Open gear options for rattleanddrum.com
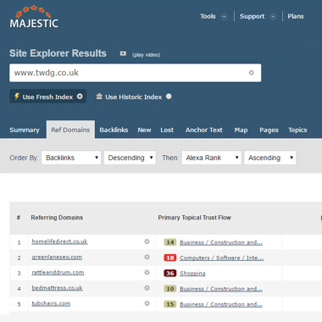Viewport: 322px width, 322px height. coord(147,273)
